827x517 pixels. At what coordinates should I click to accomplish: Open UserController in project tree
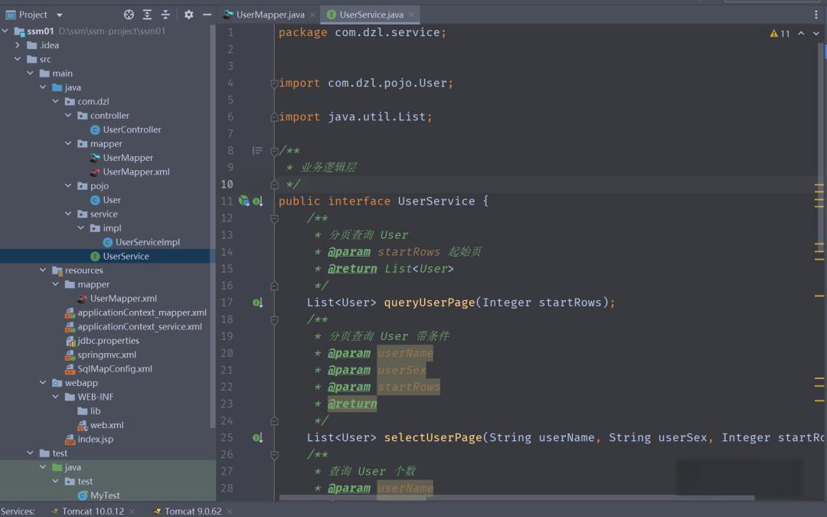132,129
